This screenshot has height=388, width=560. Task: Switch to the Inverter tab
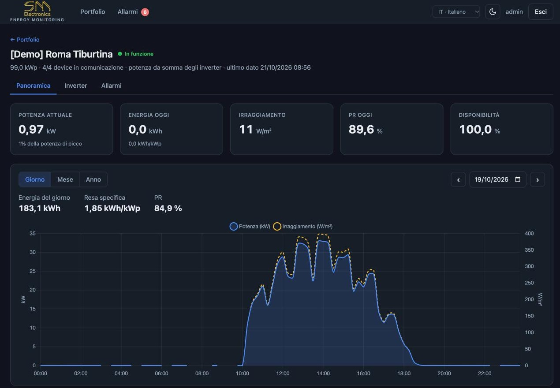coord(76,86)
